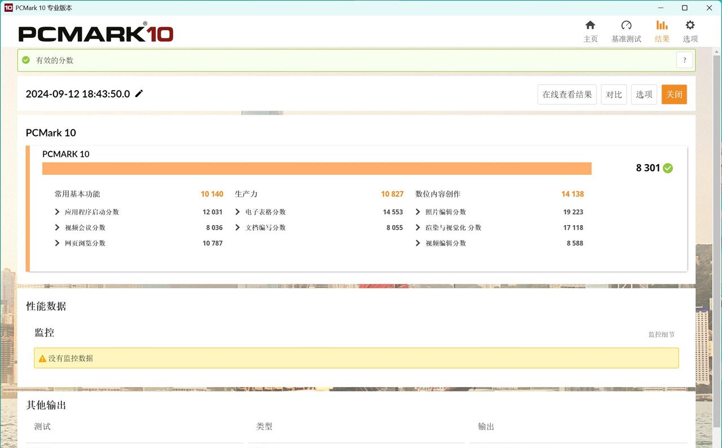Click the pencil edit icon beside the timestamp
Viewport: 722px width, 448px height.
coord(139,94)
